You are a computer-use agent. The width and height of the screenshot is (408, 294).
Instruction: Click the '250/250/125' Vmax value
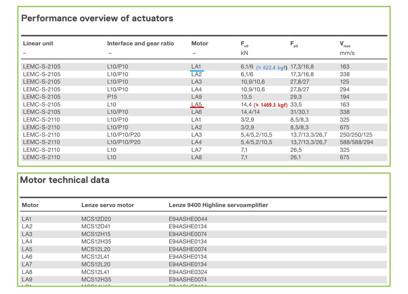tap(356, 135)
